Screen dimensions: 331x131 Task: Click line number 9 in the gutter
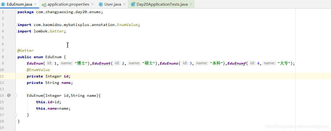tap(3, 63)
